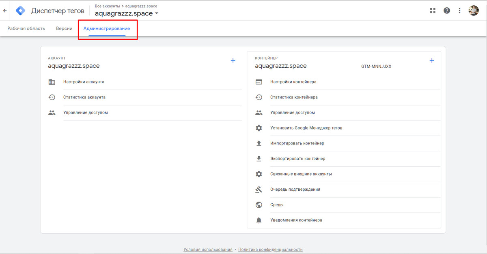Click the gear icon beside Установить Google Менеджер тегов
Viewport: 487px width, 254px height.
click(259, 128)
